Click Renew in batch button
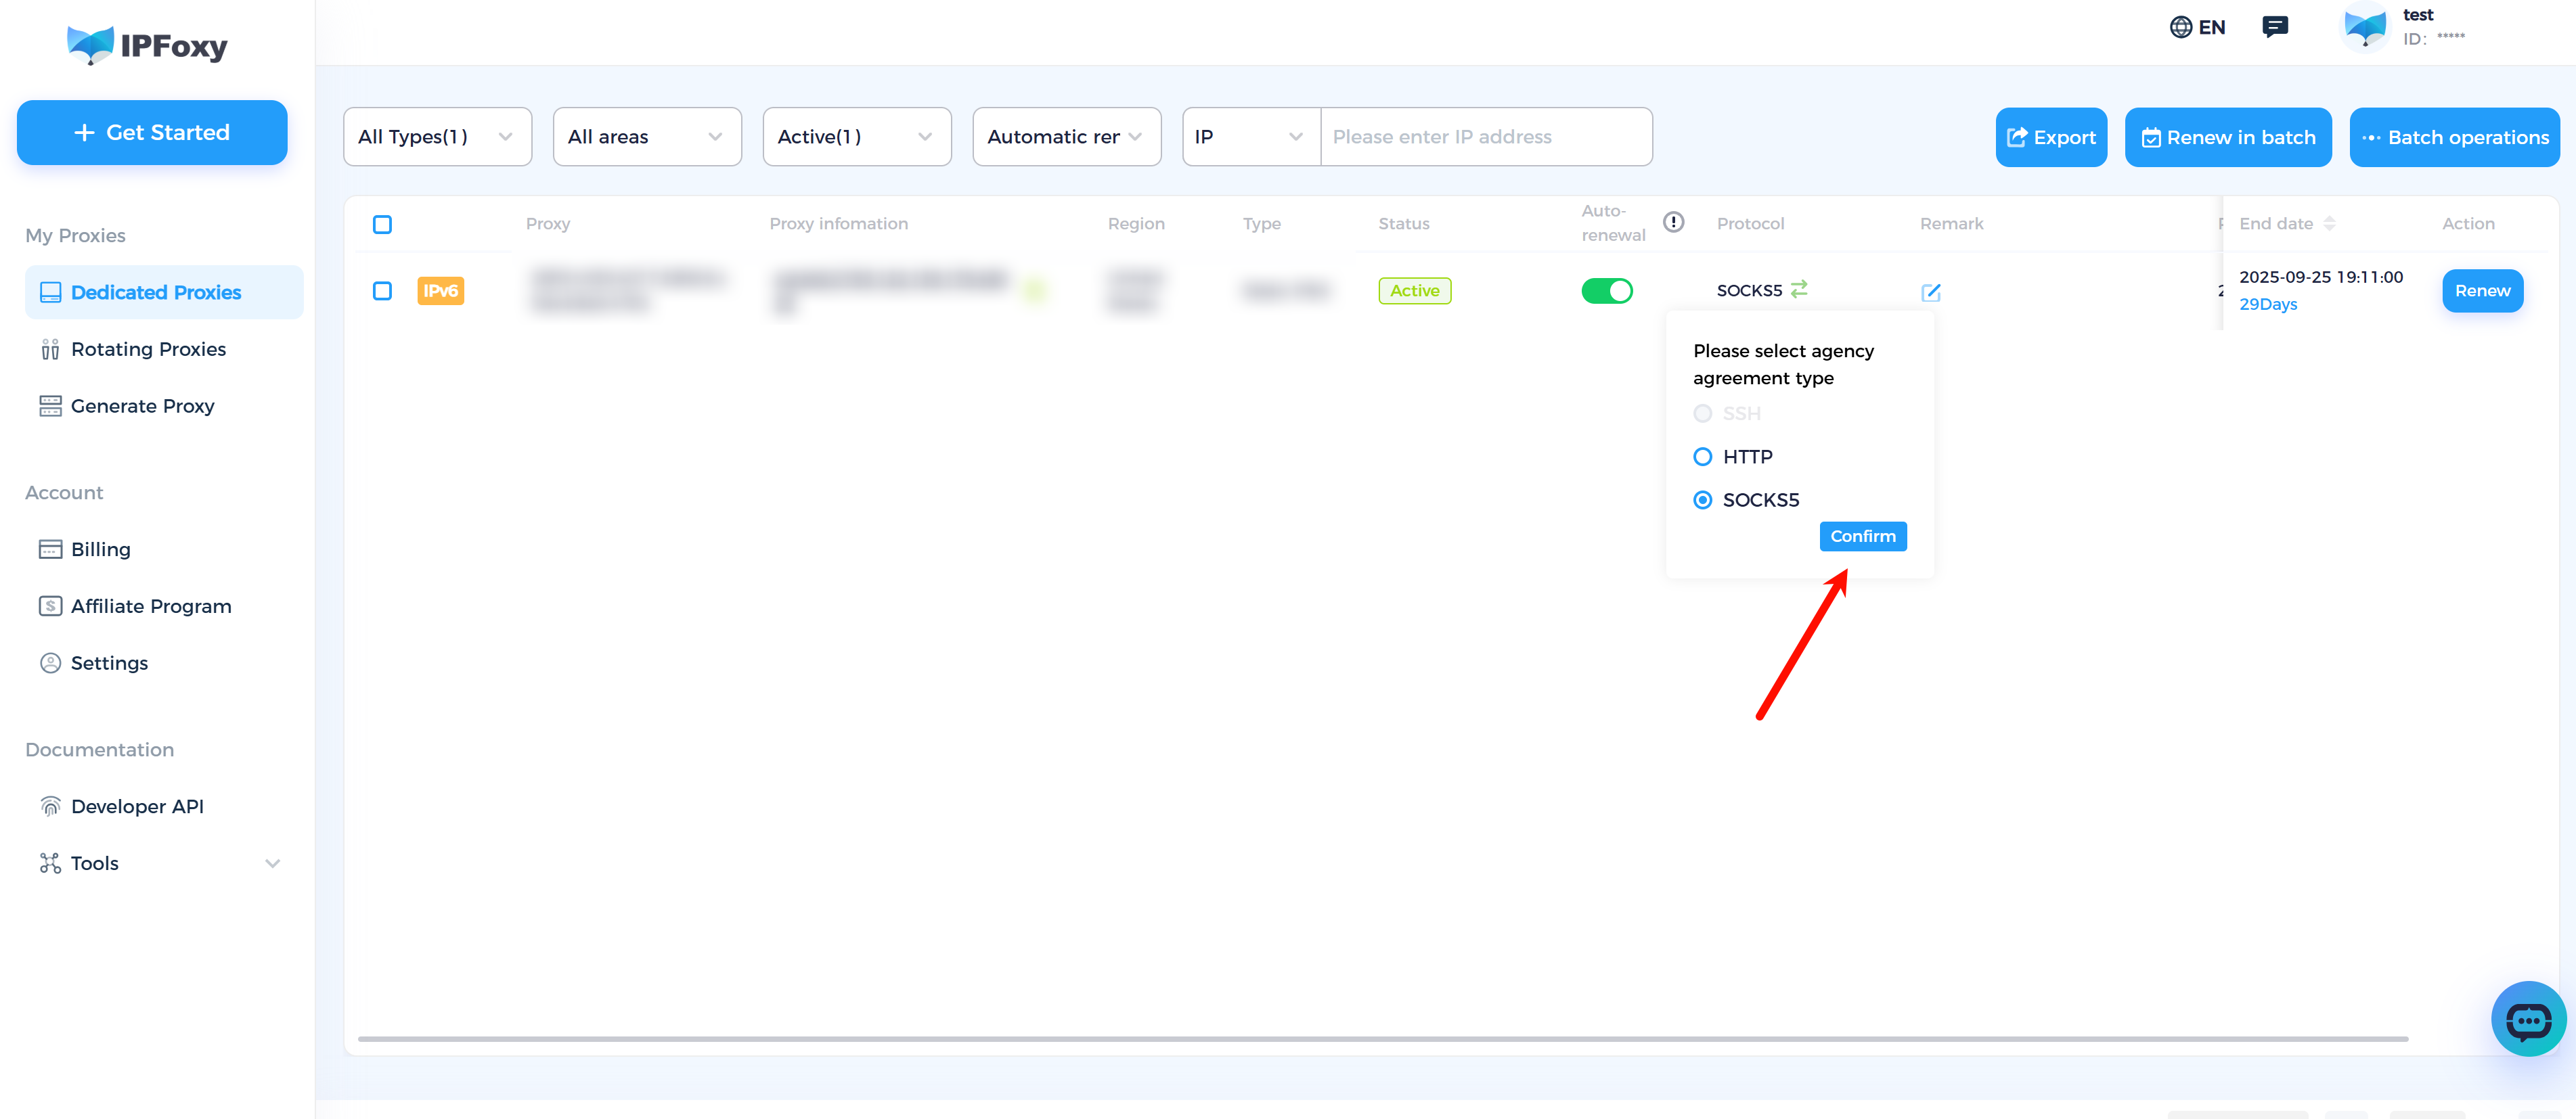This screenshot has width=2576, height=1119. (x=2228, y=137)
